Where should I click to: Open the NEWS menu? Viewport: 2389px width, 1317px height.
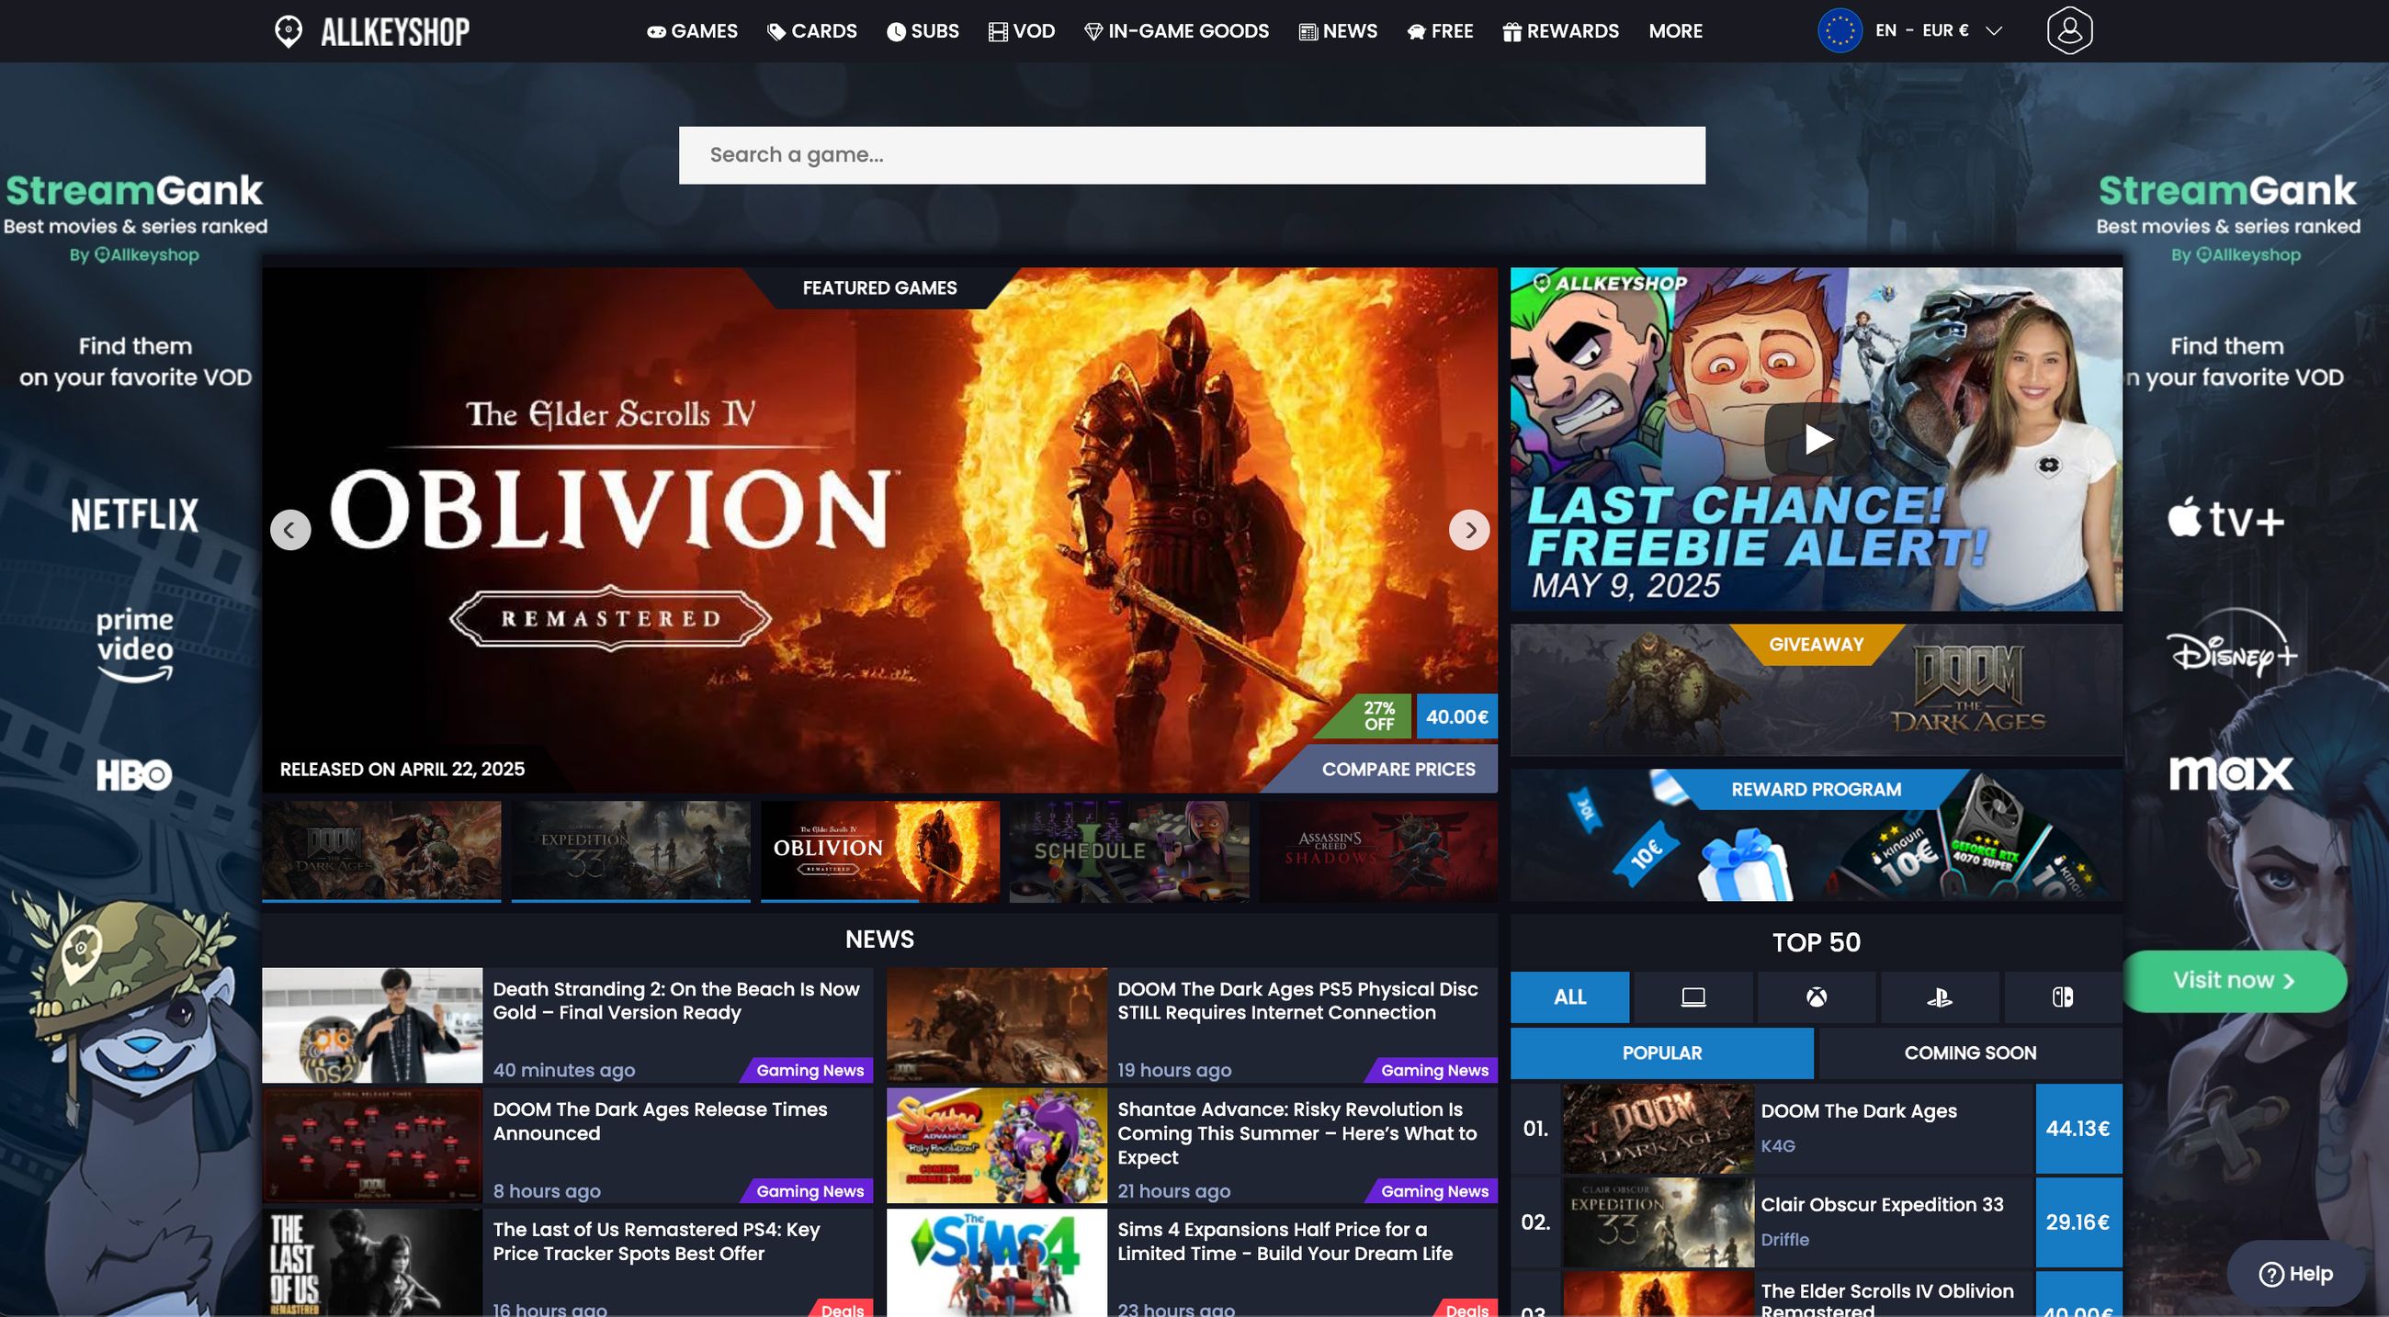tap(1337, 30)
